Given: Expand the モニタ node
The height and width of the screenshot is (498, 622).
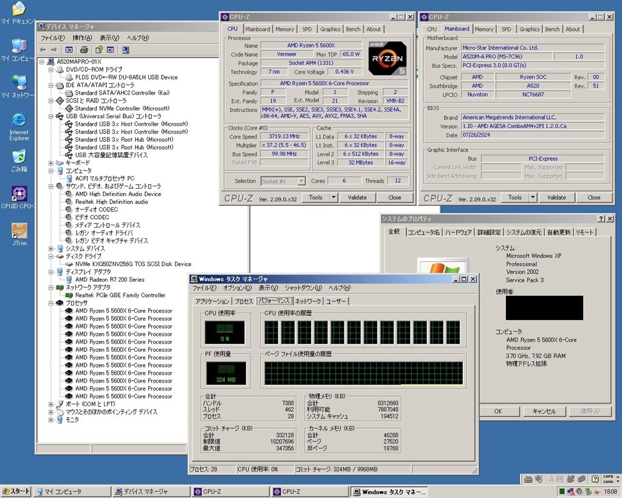Looking at the screenshot, I should [x=51, y=420].
